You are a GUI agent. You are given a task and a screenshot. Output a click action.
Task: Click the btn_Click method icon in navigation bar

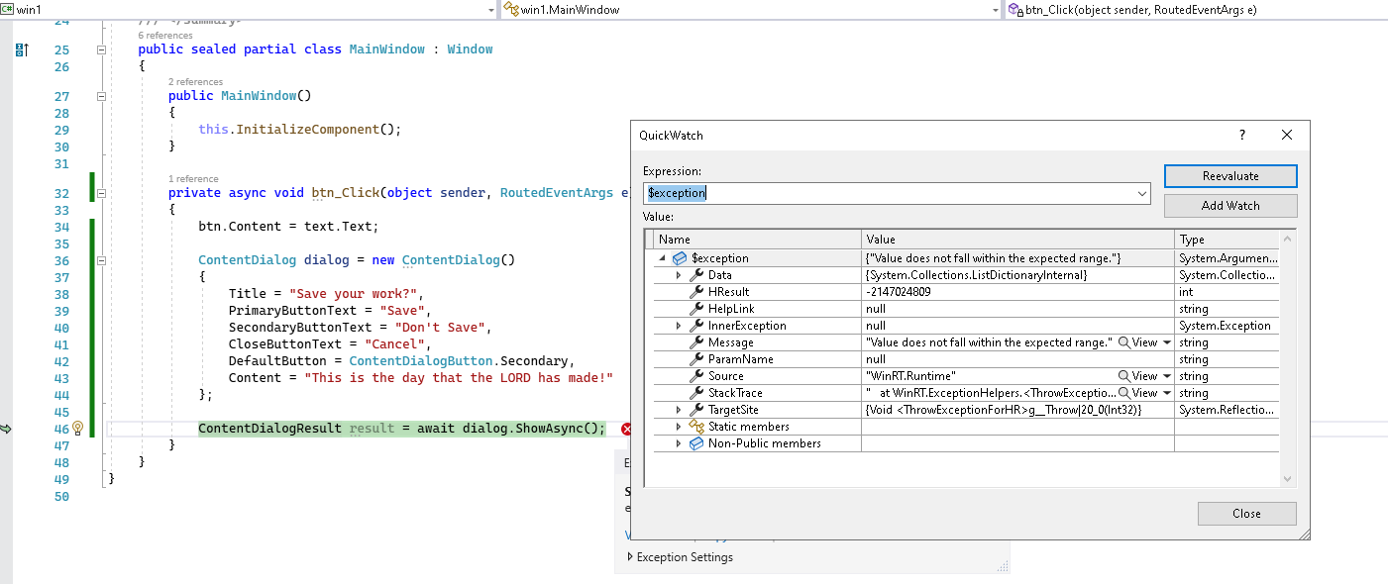pyautogui.click(x=1013, y=9)
